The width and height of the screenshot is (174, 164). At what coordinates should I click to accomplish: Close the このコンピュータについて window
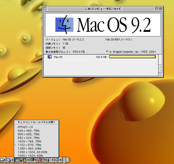tap(45, 9)
